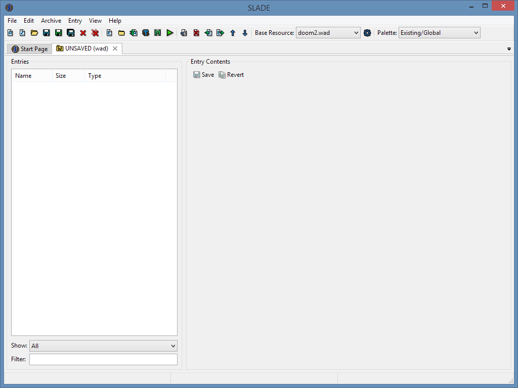Open the Palette Existing/Global dropdown
The height and width of the screenshot is (388, 518).
pos(440,33)
